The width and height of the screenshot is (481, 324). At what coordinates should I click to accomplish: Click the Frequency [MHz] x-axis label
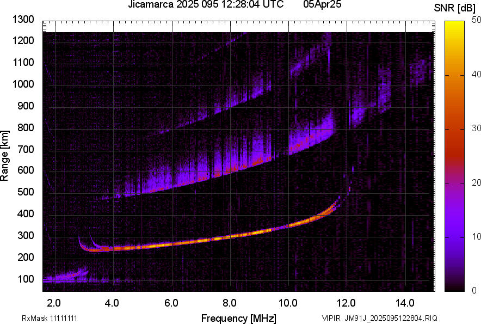tap(238, 318)
